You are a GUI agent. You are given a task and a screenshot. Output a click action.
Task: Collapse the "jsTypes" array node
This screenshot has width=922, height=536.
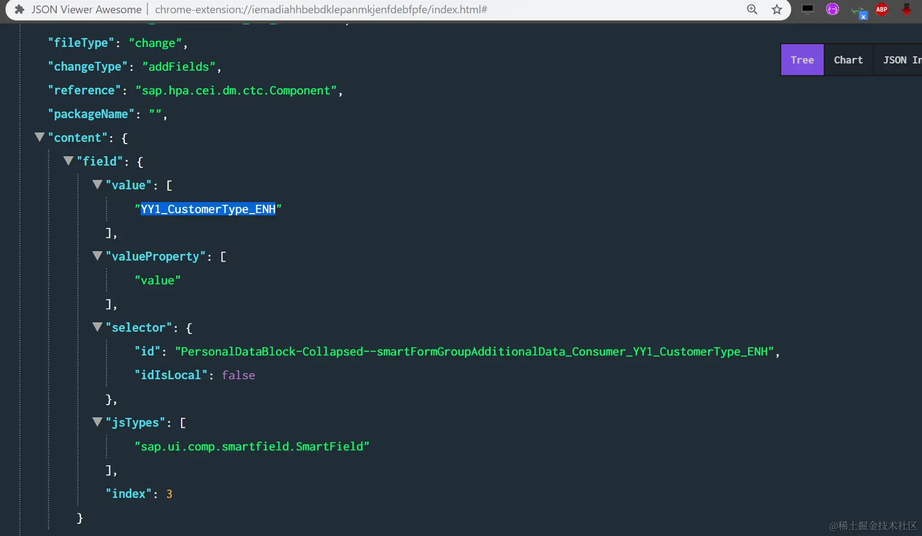click(97, 422)
